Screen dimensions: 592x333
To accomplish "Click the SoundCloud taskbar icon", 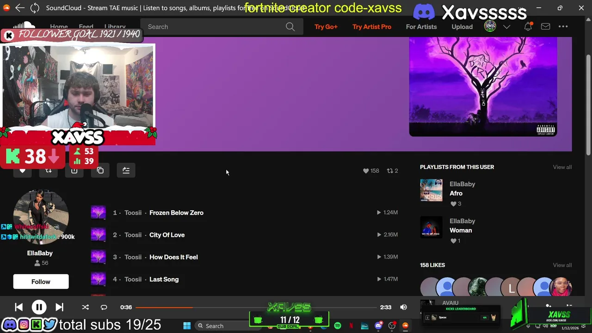I will tap(405, 326).
